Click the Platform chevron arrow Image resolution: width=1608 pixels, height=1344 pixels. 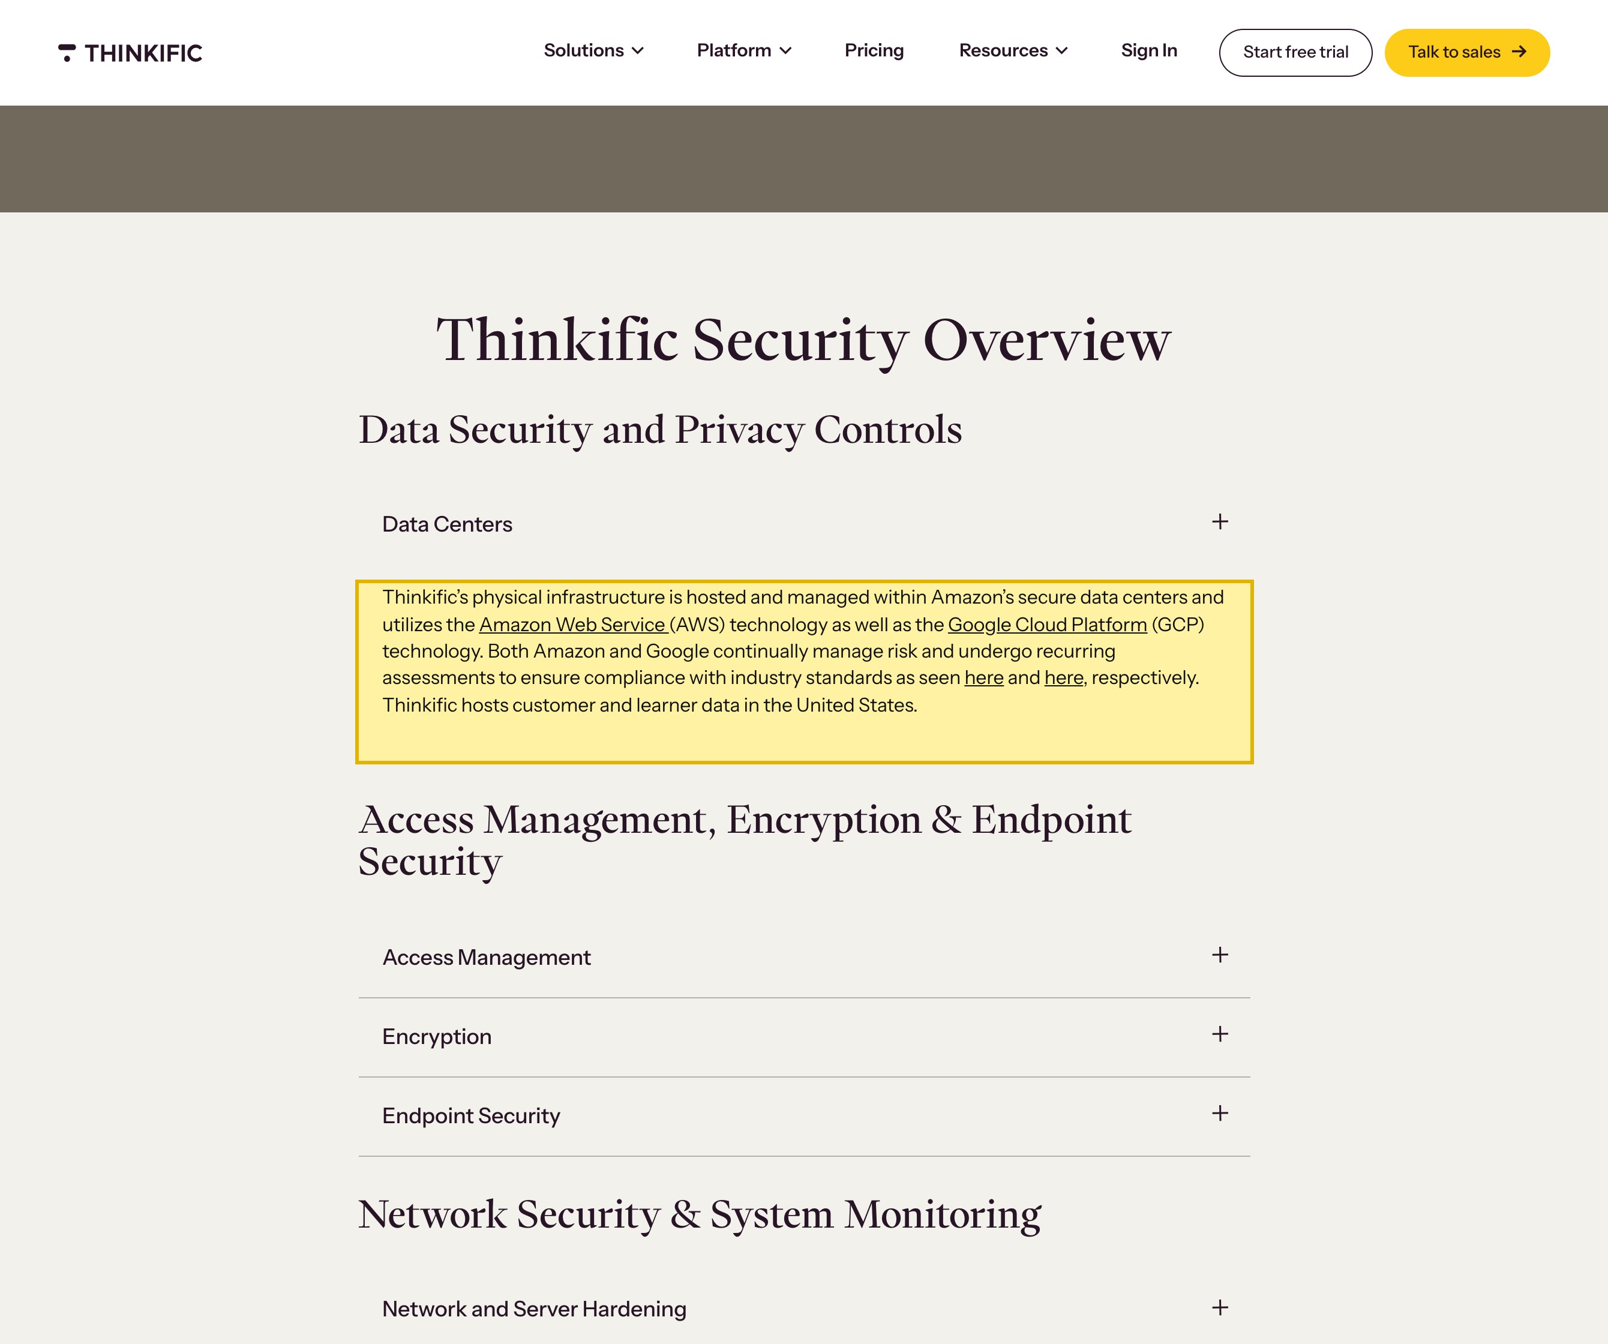click(785, 52)
